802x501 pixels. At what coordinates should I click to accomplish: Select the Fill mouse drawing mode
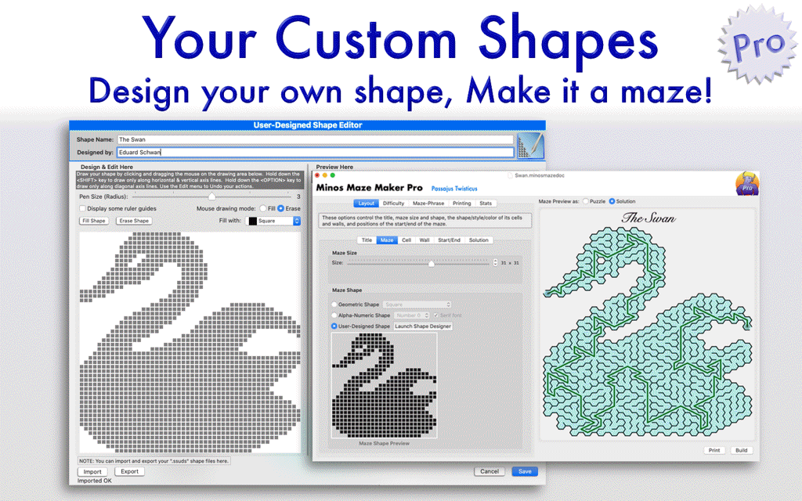(262, 209)
